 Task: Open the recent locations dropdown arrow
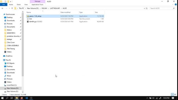pyautogui.click(x=9, y=8)
